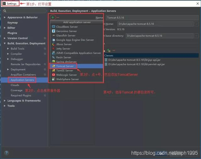Image resolution: width=201 pixels, height=159 pixels.
Task: Open Clouds settings
Action: 15,85
